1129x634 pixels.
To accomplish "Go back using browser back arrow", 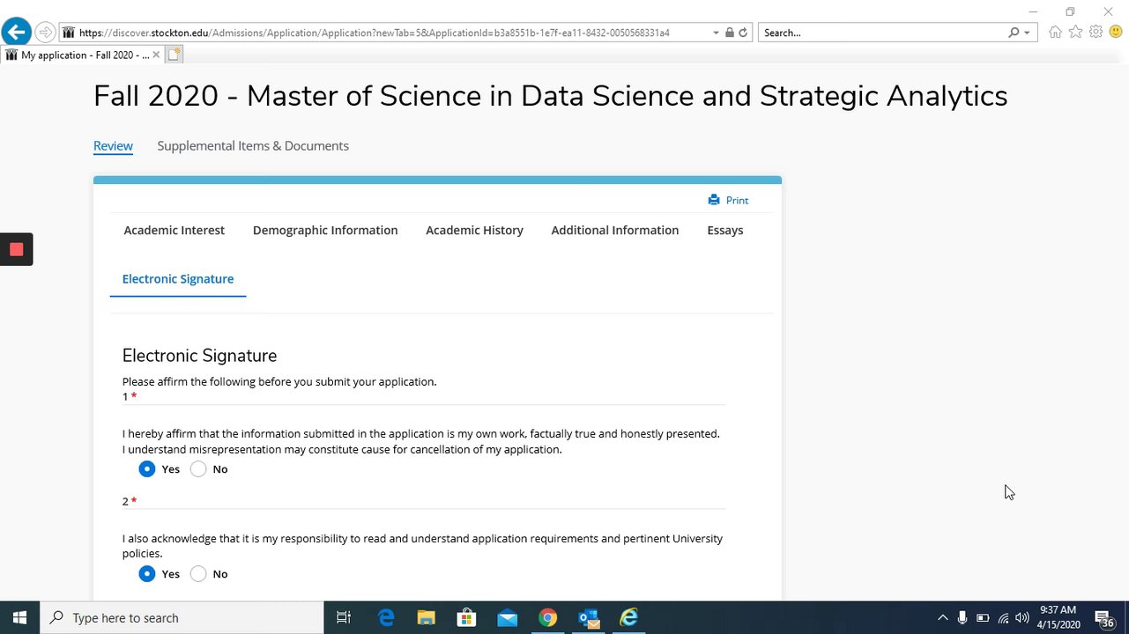I will (16, 33).
